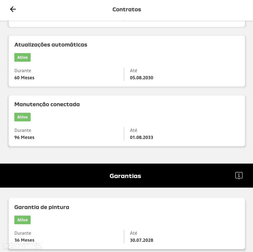Click the 01.08.2033 expiry date

(x=141, y=138)
